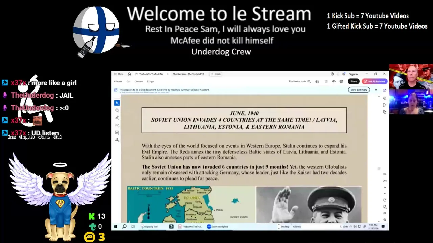Viewport: 433px width, 243px height.
Task: Go to the Acrobat Home icon
Action: [129, 74]
